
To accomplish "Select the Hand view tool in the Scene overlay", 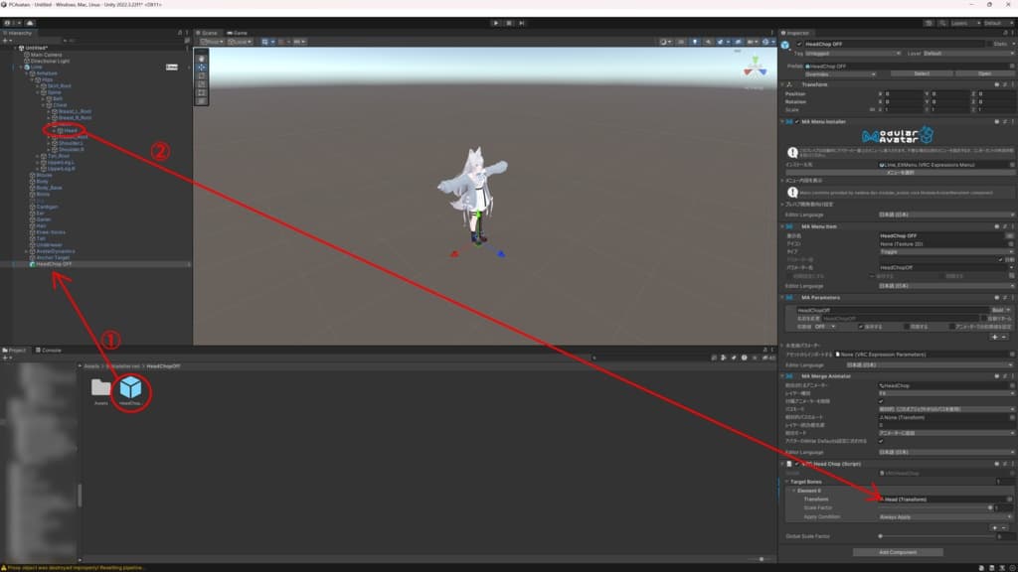I will (203, 57).
